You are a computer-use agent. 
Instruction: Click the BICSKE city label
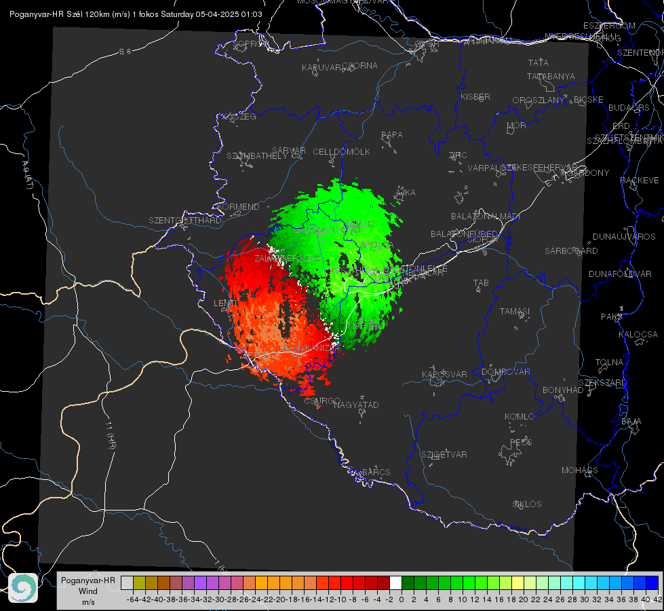tap(589, 99)
